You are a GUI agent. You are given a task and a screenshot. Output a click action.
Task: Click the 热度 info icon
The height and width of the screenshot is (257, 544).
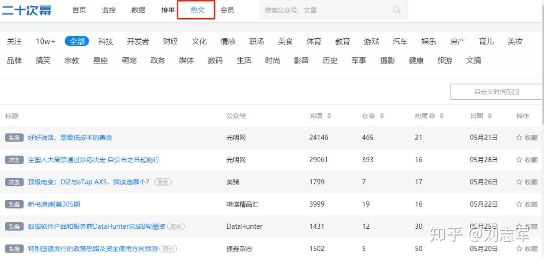pyautogui.click(x=432, y=116)
